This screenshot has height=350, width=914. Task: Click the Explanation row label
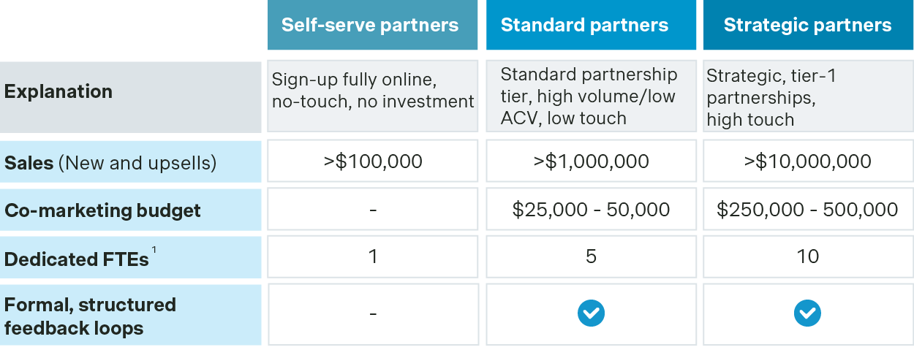[x=58, y=92]
